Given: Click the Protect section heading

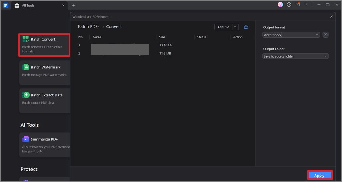Looking at the screenshot, I should (x=29, y=169).
